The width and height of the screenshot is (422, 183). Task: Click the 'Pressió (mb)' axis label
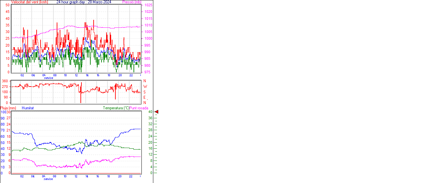[x=132, y=2]
